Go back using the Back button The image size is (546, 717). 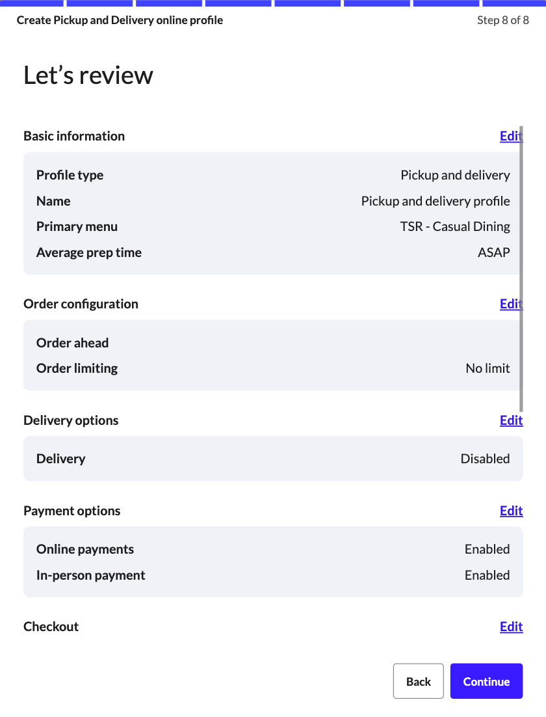pos(418,681)
